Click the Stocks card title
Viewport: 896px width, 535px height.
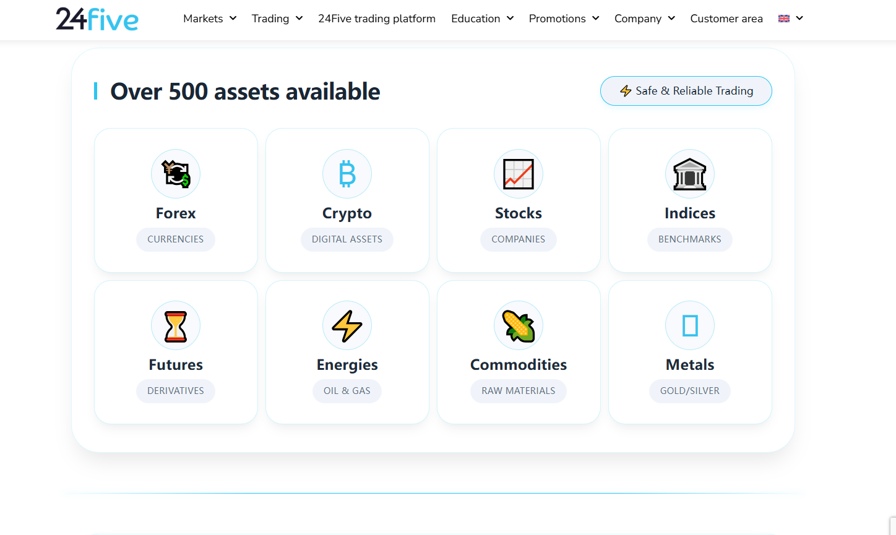(519, 213)
